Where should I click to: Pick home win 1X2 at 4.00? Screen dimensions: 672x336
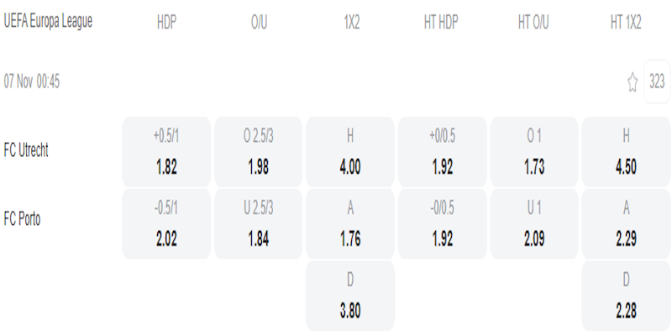[349, 151]
